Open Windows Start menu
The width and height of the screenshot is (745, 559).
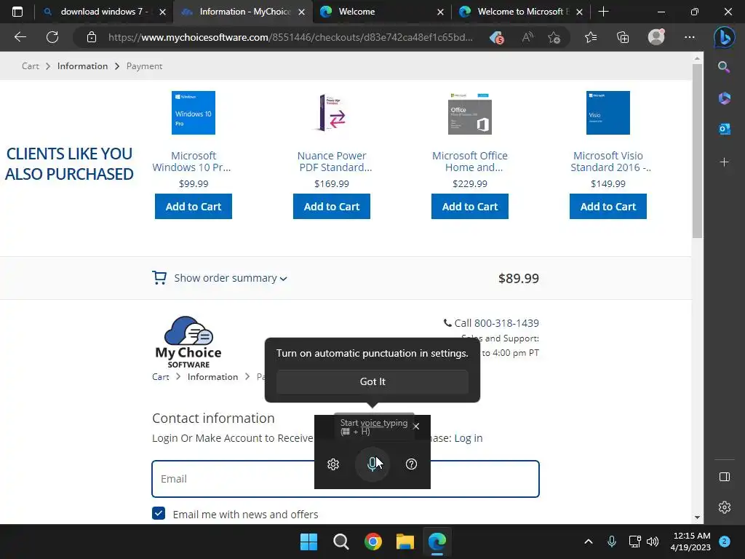[308, 542]
